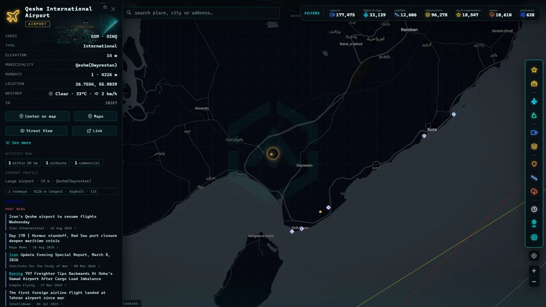546x307 pixels.
Task: Open the clock history icon in sidebar
Action: coord(534,209)
